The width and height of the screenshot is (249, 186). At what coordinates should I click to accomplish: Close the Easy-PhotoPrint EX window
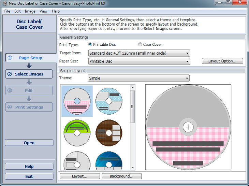(240, 2)
